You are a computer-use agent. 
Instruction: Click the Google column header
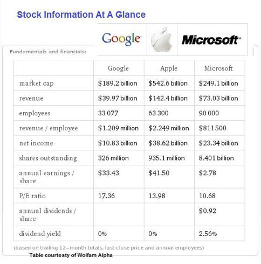pos(118,68)
